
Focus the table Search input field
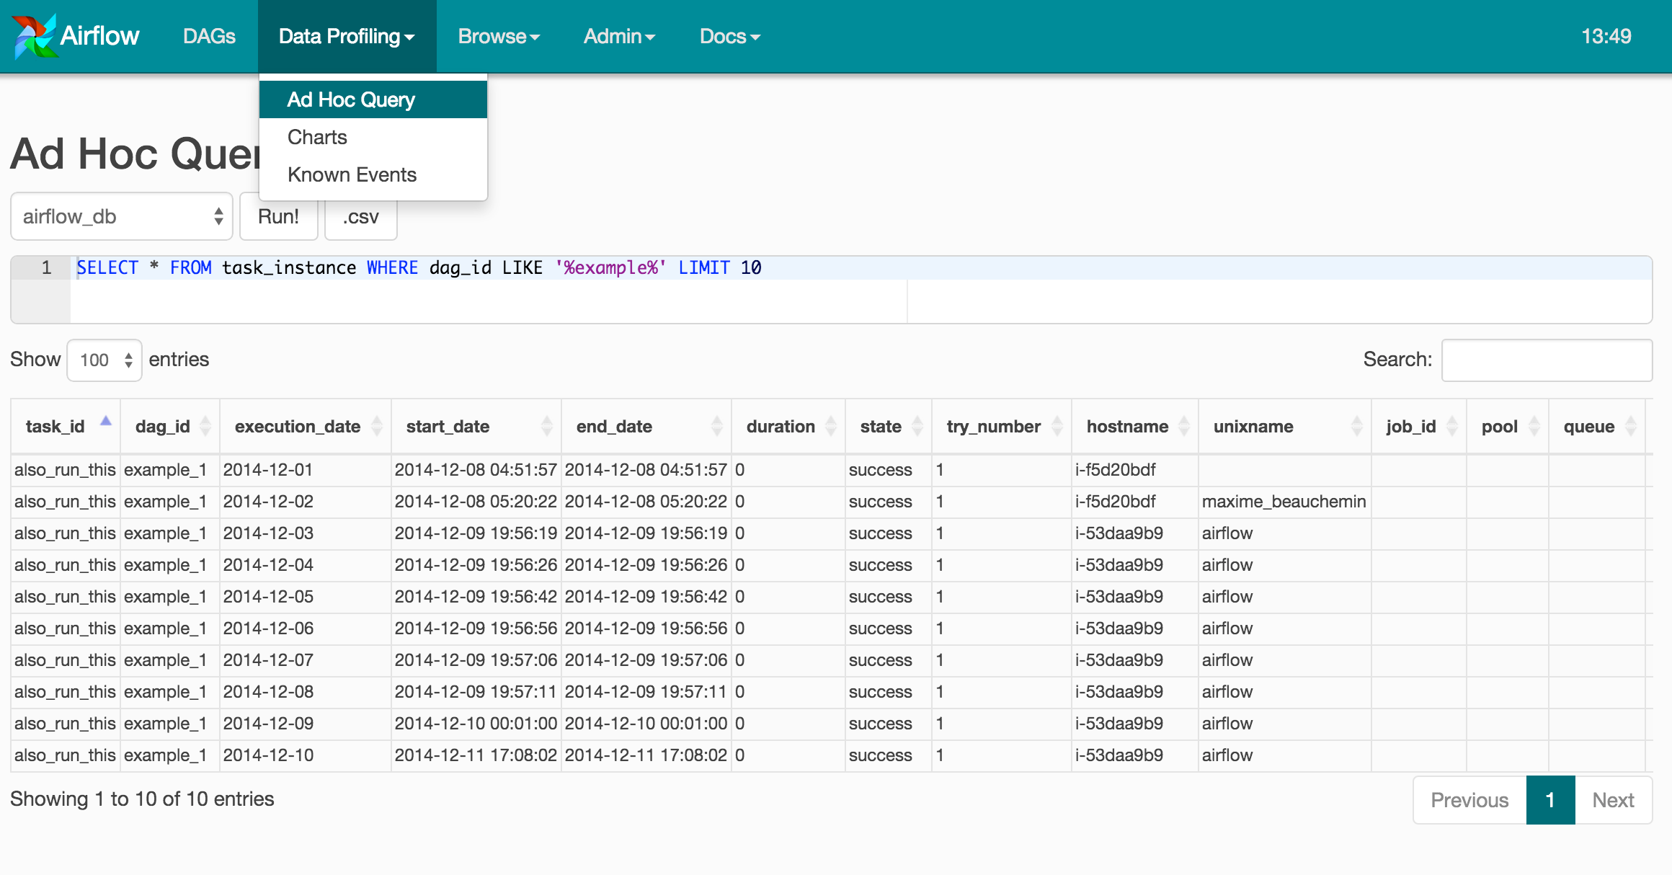coord(1547,360)
